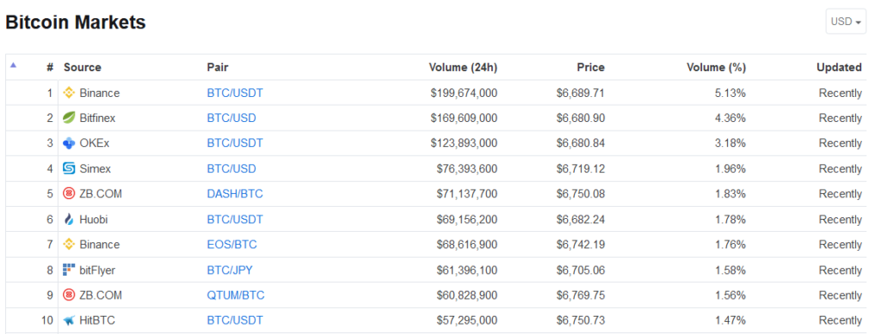881x334 pixels.
Task: Click the Binance name in row 1
Action: click(x=100, y=93)
